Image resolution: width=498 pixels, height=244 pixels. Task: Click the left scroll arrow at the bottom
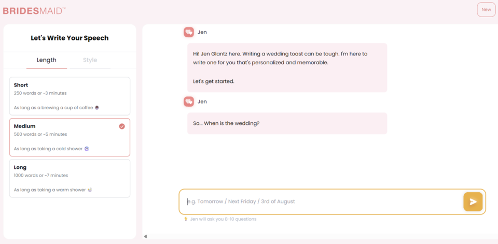pyautogui.click(x=145, y=236)
